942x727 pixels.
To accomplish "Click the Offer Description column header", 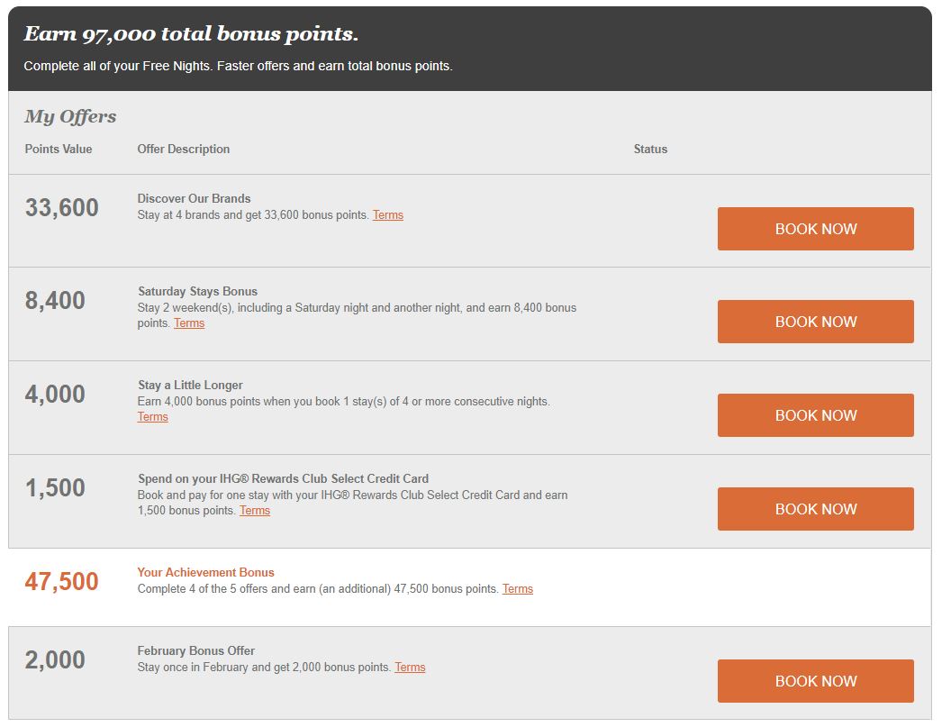I will [183, 149].
